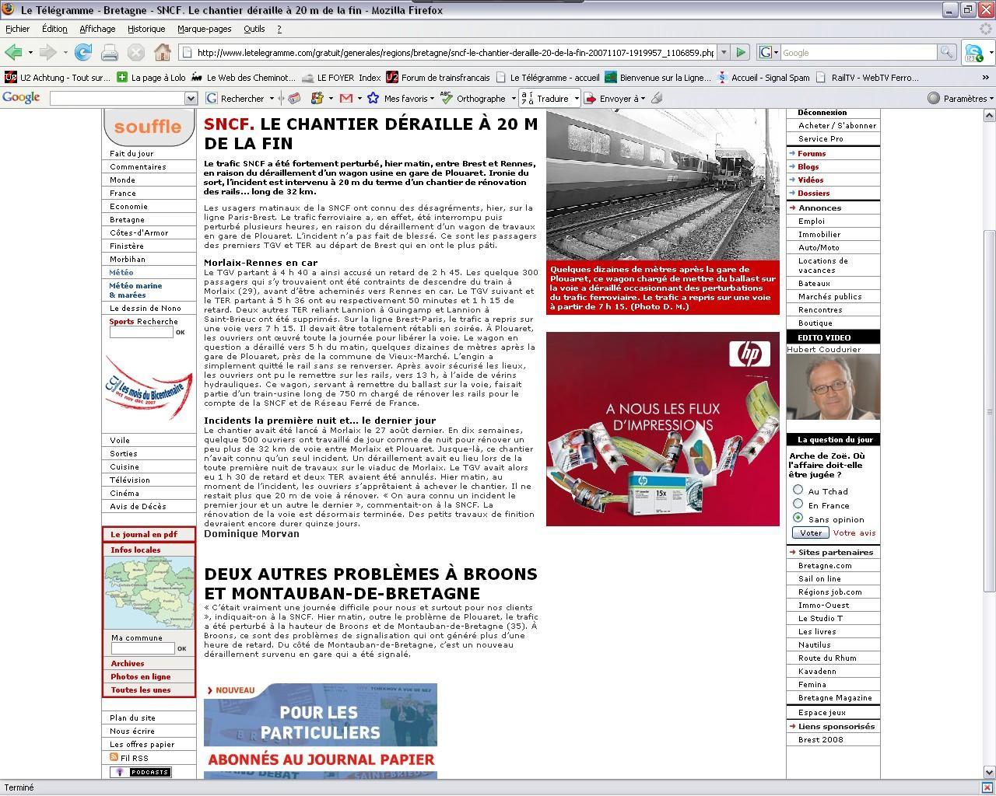
Task: Open the U2 Achtung bookmark
Action: [x=57, y=77]
